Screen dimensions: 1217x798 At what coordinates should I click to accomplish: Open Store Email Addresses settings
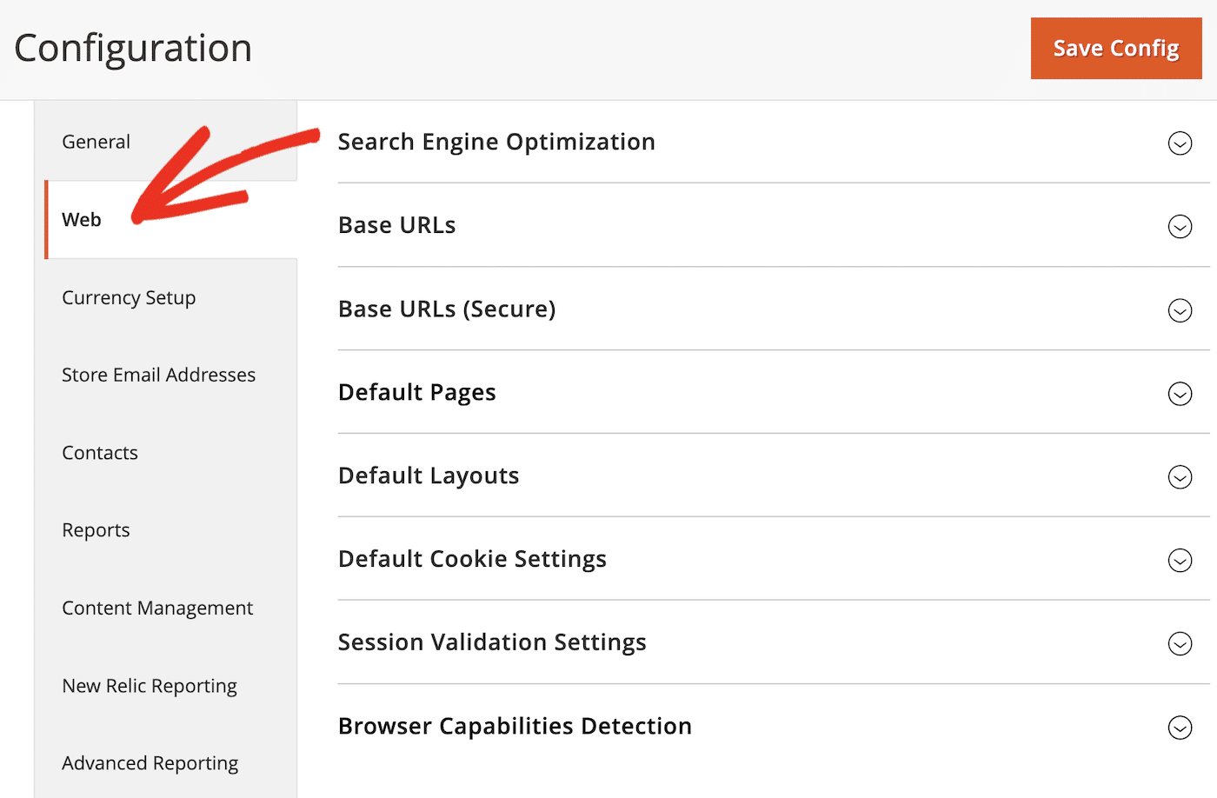[158, 375]
